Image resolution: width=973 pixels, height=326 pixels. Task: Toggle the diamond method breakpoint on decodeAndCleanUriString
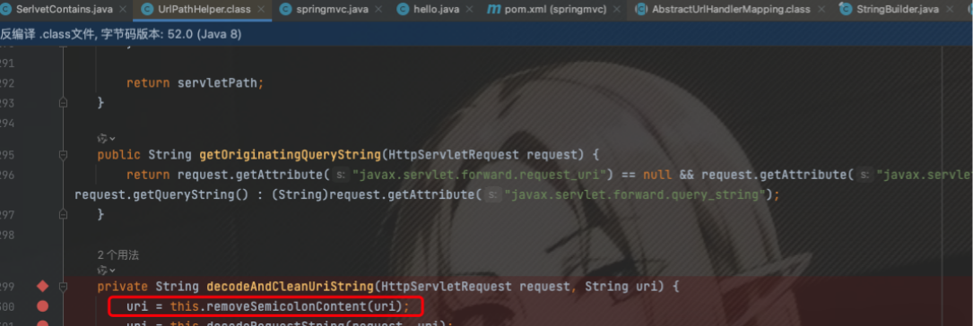click(x=42, y=287)
